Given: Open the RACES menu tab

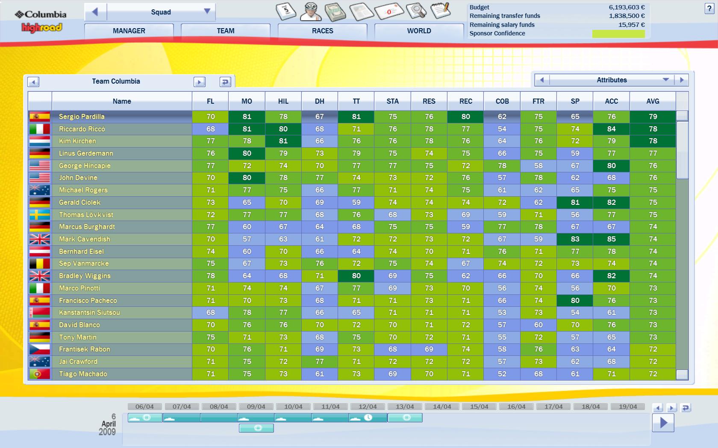Looking at the screenshot, I should (x=322, y=31).
